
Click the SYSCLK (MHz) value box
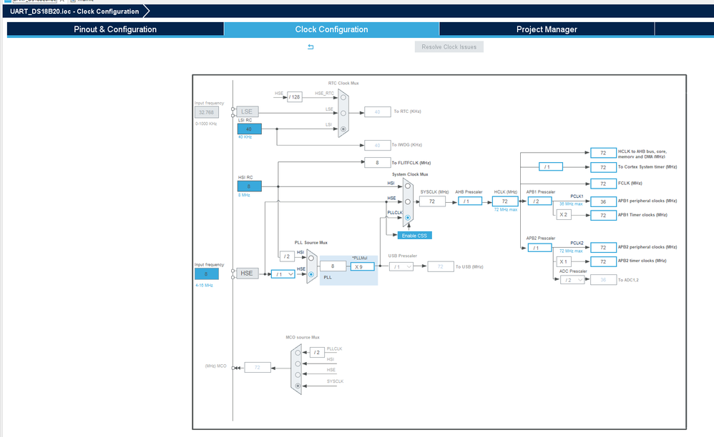[432, 201]
